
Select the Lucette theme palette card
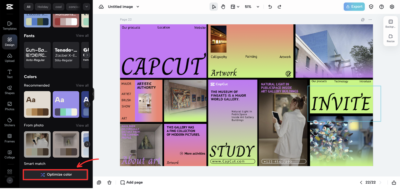[37, 20]
